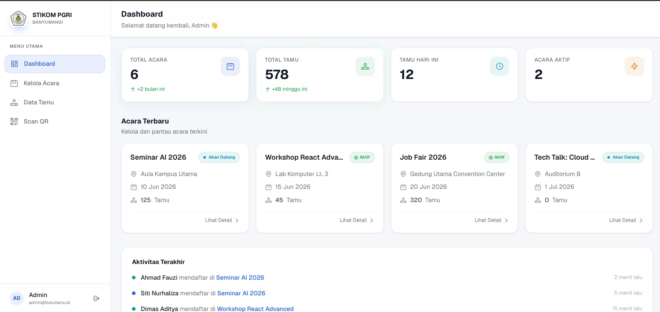Image resolution: width=660 pixels, height=312 pixels.
Task: Open Workshop React Advanced link in activity list
Action: coord(255,309)
